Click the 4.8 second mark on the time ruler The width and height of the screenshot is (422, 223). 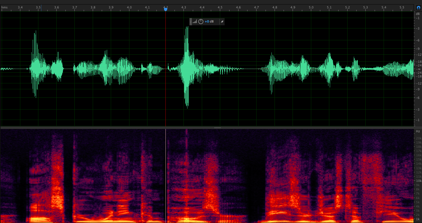[x=275, y=7]
